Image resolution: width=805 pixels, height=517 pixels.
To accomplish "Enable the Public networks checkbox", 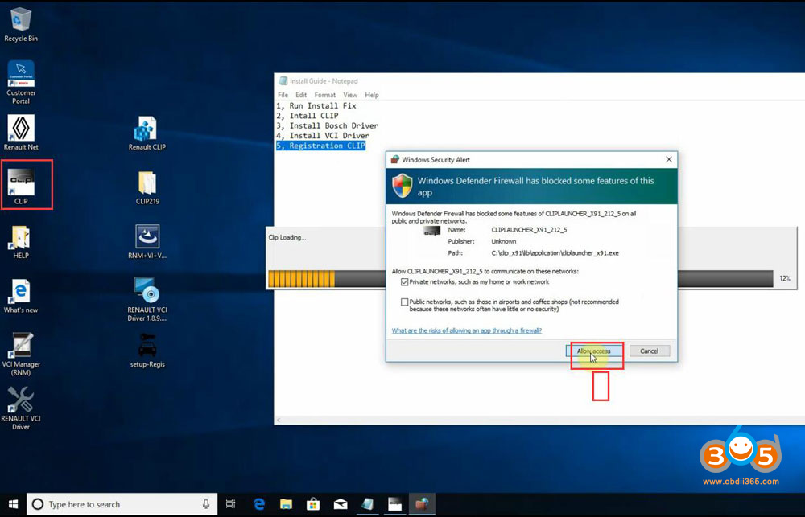I will point(405,302).
